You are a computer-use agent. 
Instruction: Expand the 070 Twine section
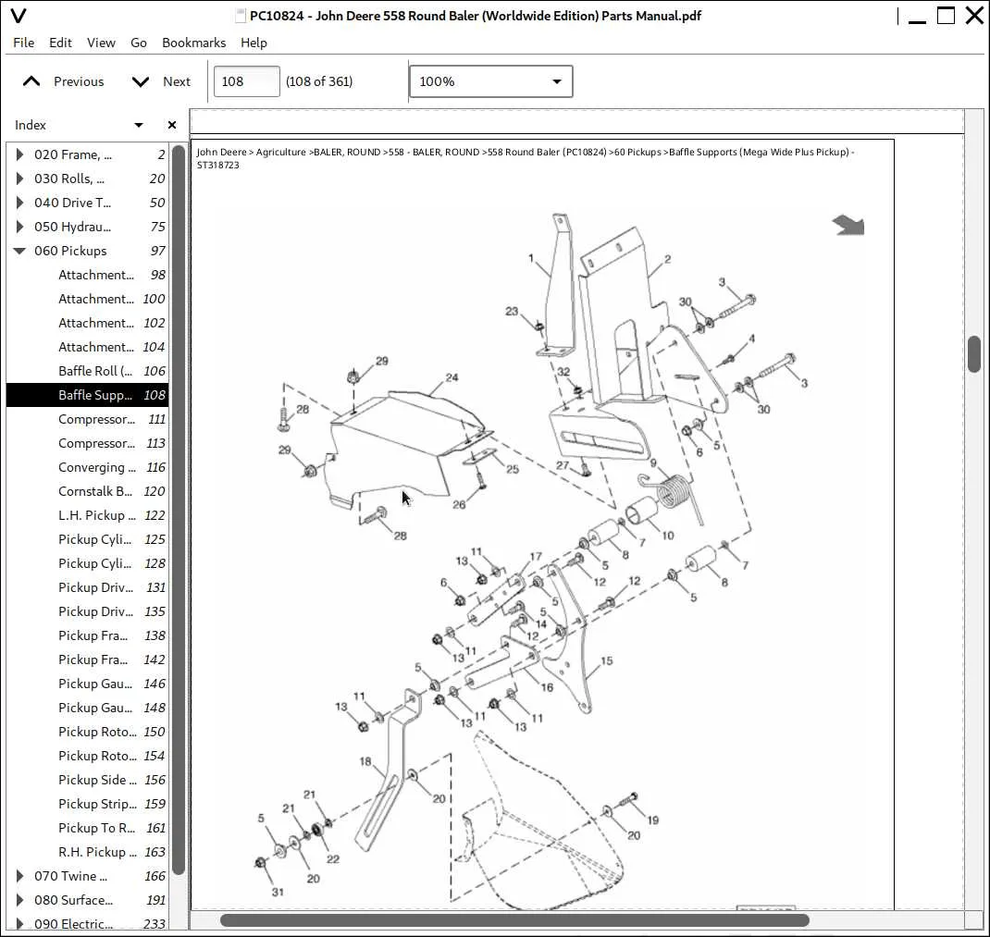pyautogui.click(x=19, y=876)
